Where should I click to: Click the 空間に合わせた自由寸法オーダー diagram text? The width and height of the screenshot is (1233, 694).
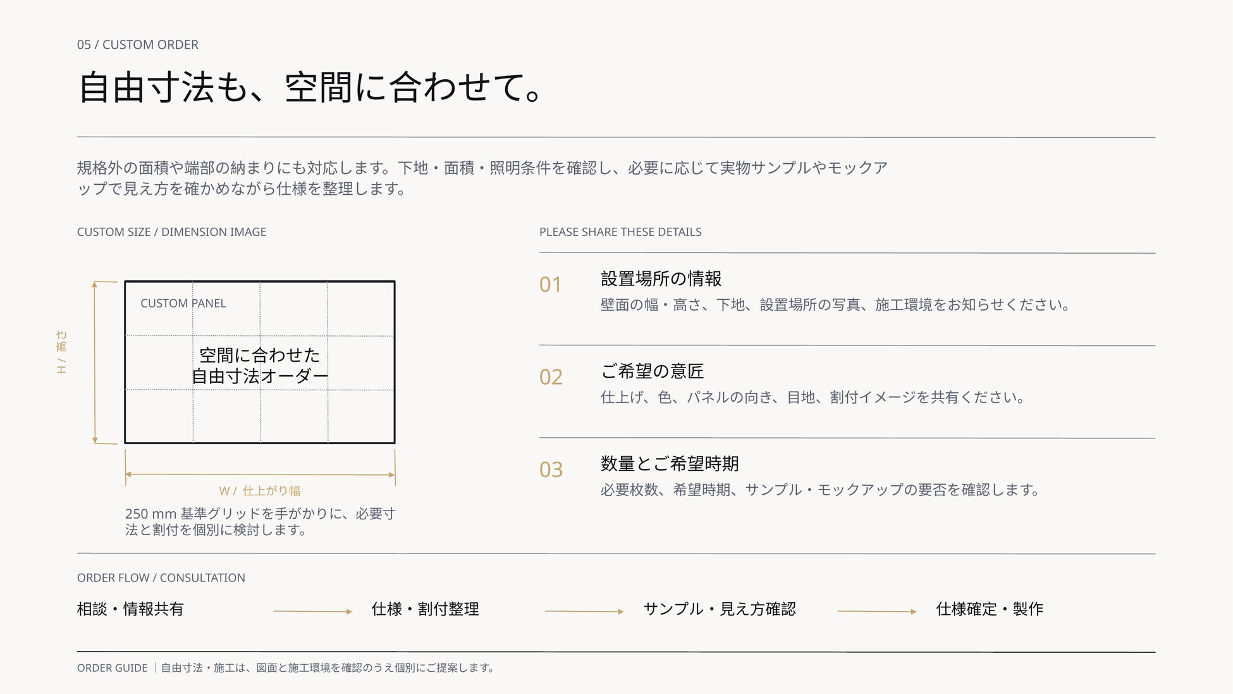(x=260, y=366)
